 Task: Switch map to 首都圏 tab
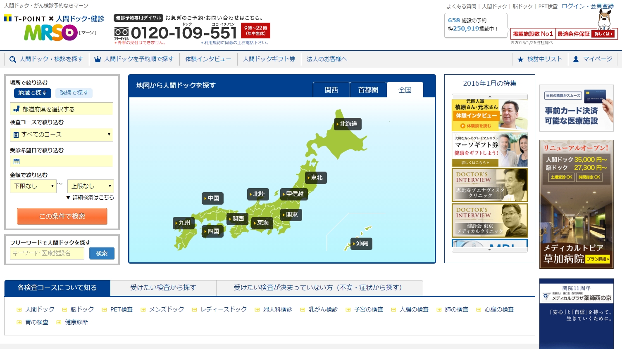click(368, 90)
